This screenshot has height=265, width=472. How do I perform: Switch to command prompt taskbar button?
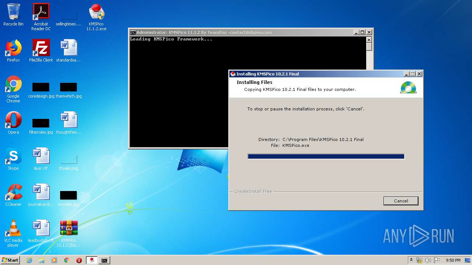pyautogui.click(x=104, y=260)
